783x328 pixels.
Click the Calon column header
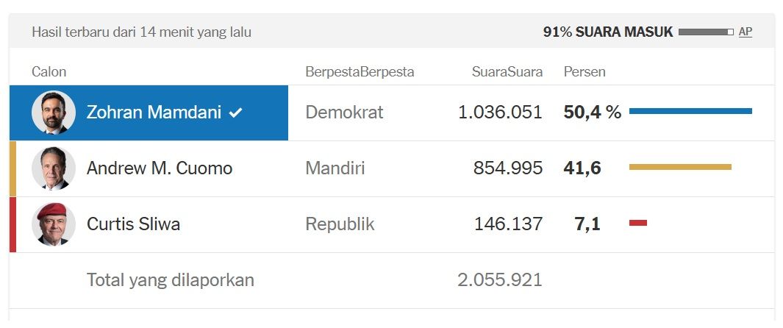coord(49,71)
